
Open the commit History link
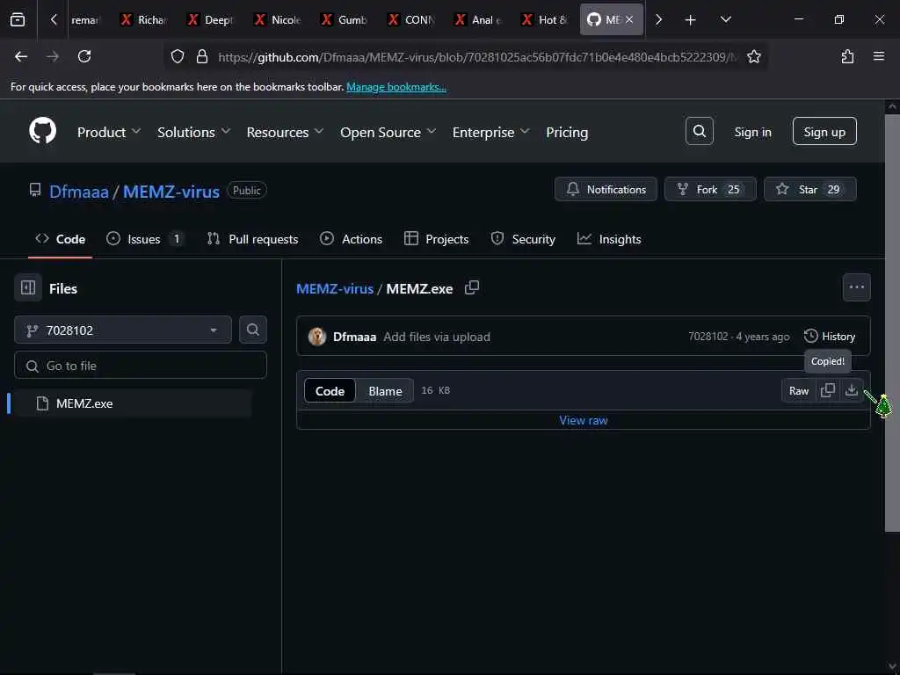click(x=830, y=337)
